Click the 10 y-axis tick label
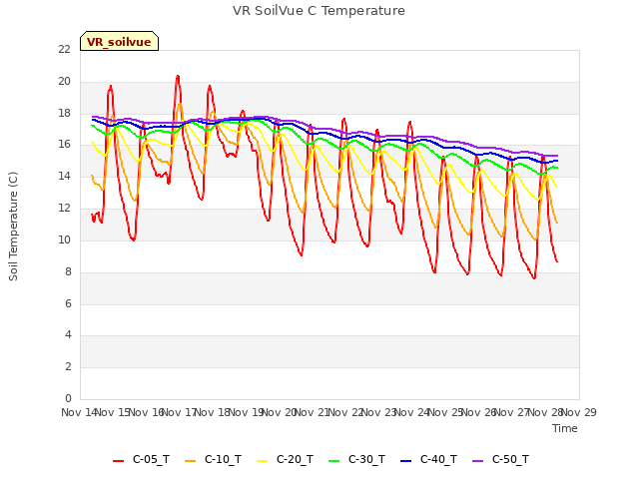This screenshot has height=479, width=639. (x=64, y=239)
